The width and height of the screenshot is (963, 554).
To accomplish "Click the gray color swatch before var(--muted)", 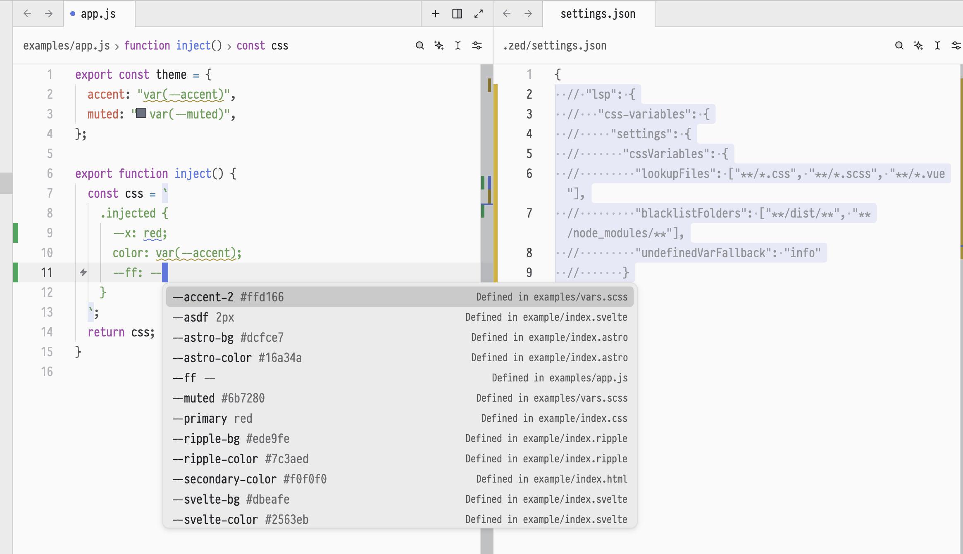I will coord(141,113).
